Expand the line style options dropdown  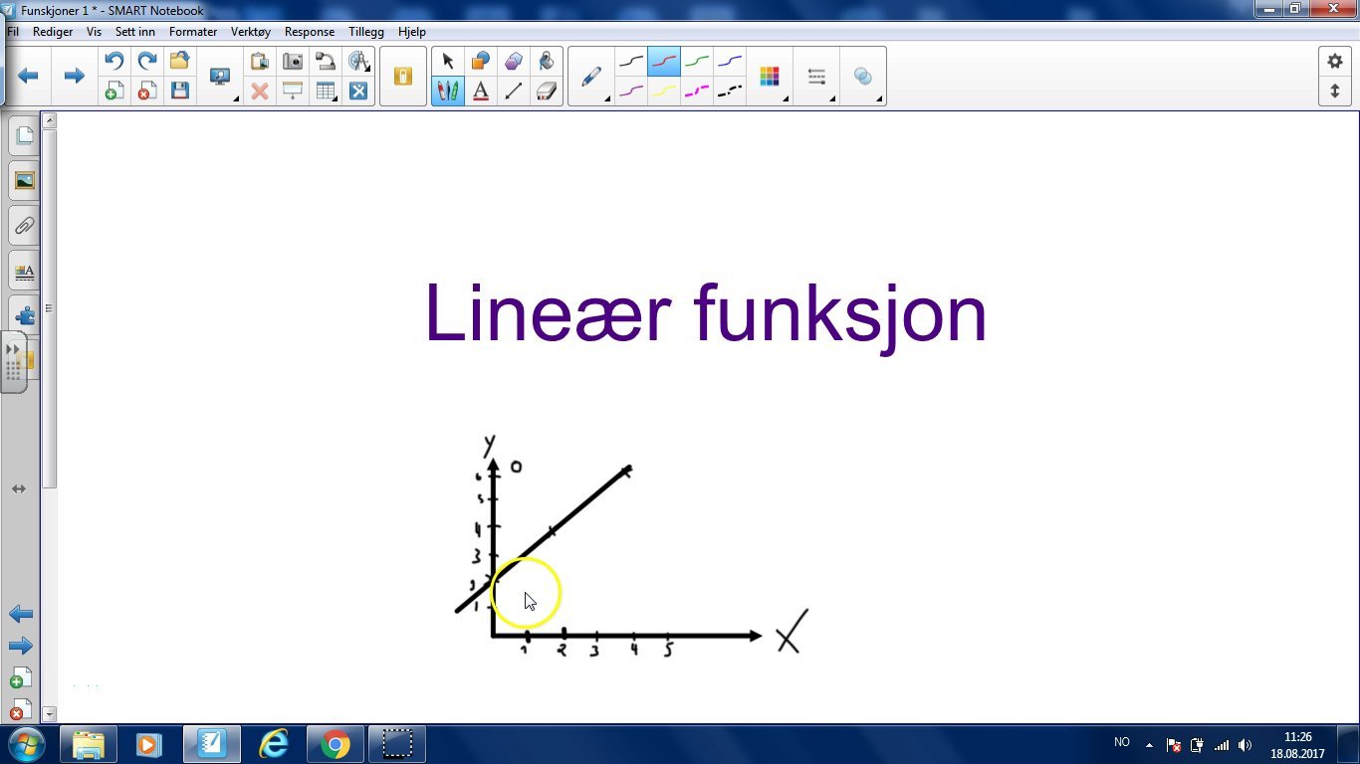(x=832, y=97)
